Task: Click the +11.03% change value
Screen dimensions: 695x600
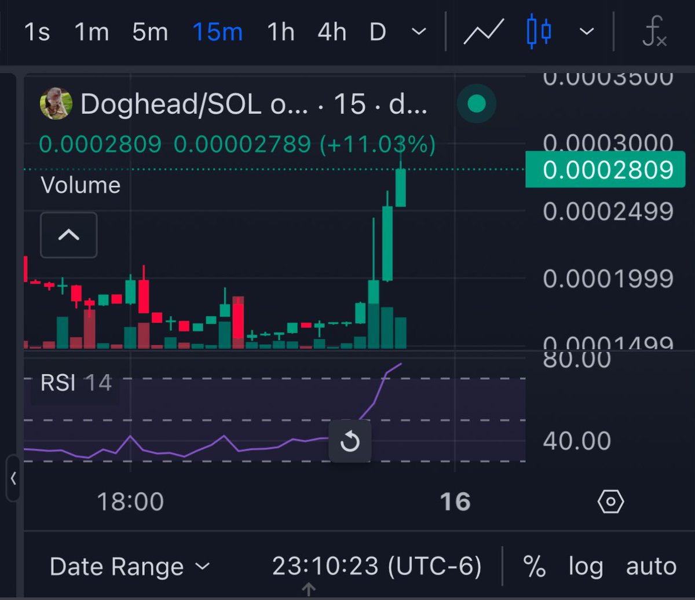Action: pos(378,144)
